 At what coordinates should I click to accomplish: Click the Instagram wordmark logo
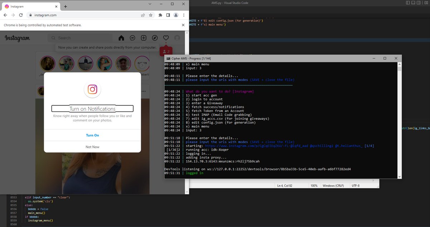(x=17, y=38)
